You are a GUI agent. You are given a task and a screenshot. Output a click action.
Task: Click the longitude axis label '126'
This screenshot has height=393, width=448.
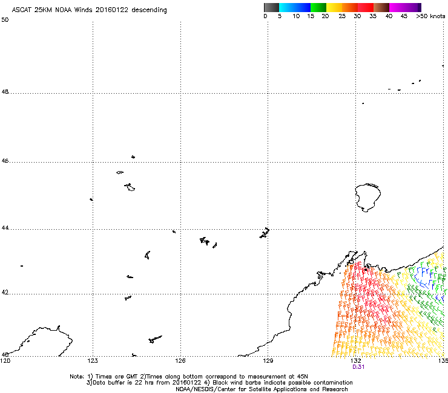click(180, 361)
